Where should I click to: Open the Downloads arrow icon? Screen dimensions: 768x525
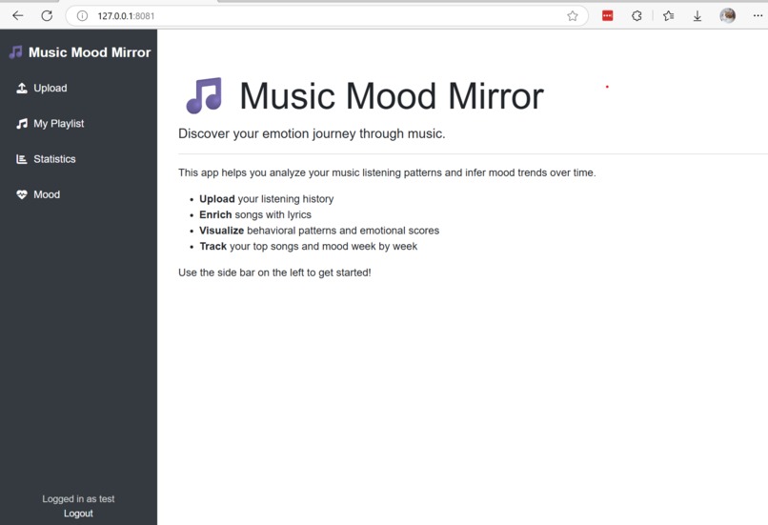(697, 16)
